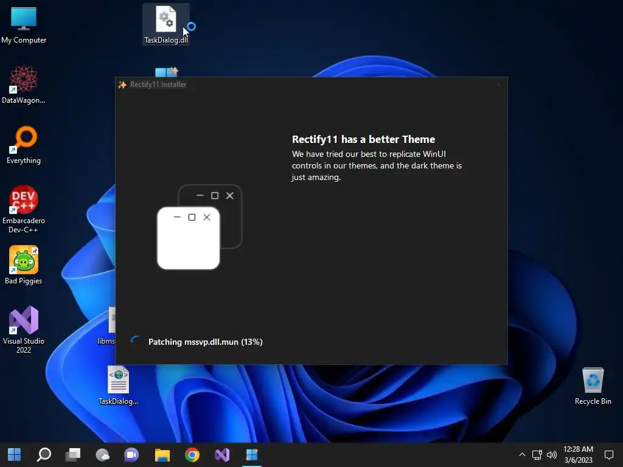Viewport: 623px width, 467px height.
Task: Open the Widgets weather taskbar icon
Action: pyautogui.click(x=102, y=455)
